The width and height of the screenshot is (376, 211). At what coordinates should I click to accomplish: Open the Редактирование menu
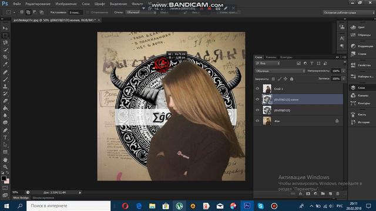coord(38,4)
